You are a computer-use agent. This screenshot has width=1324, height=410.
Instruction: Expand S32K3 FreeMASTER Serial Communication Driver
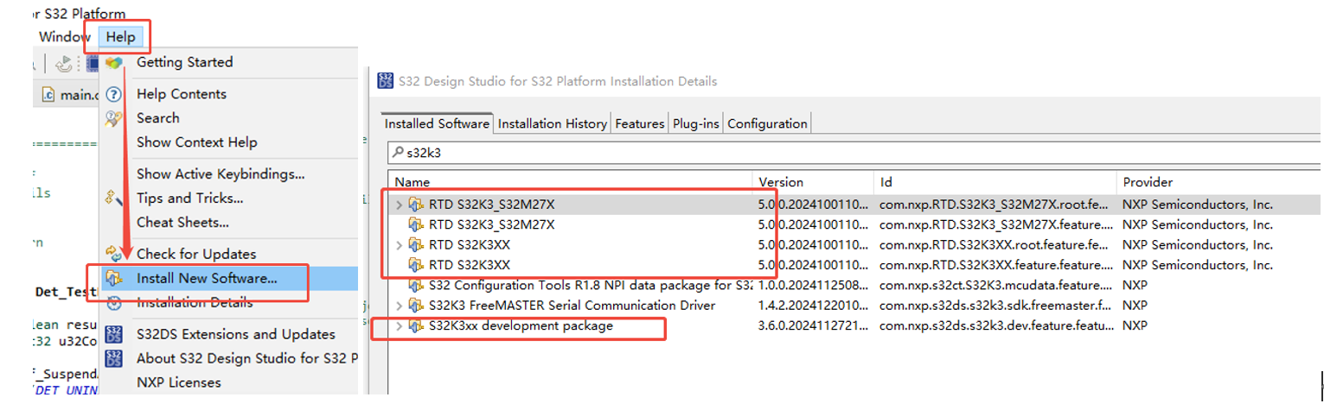click(x=399, y=306)
